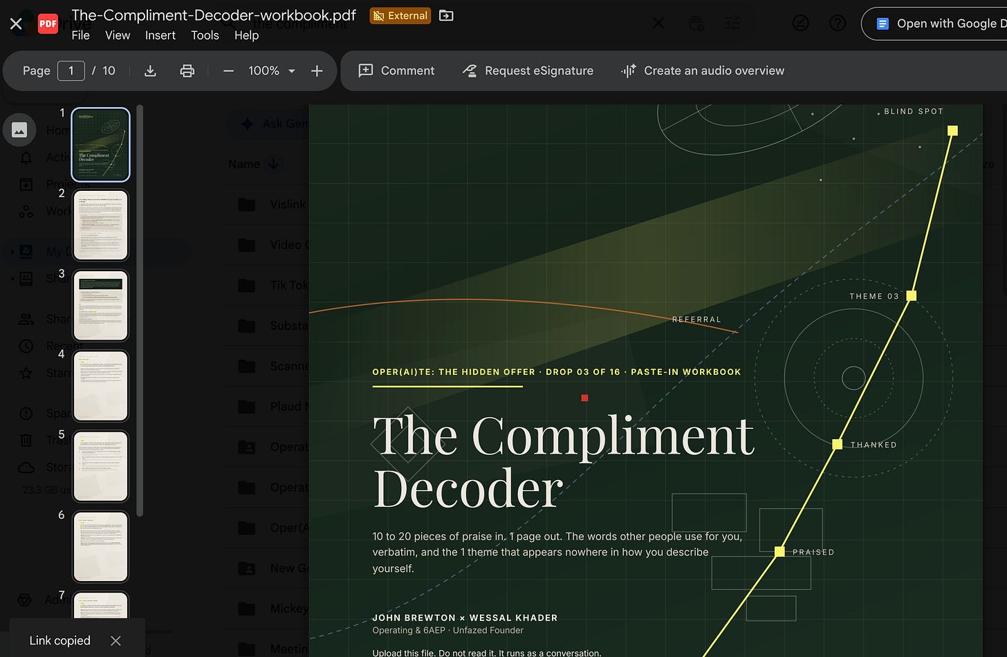This screenshot has width=1007, height=657.
Task: Open the Tools menu
Action: click(x=205, y=35)
